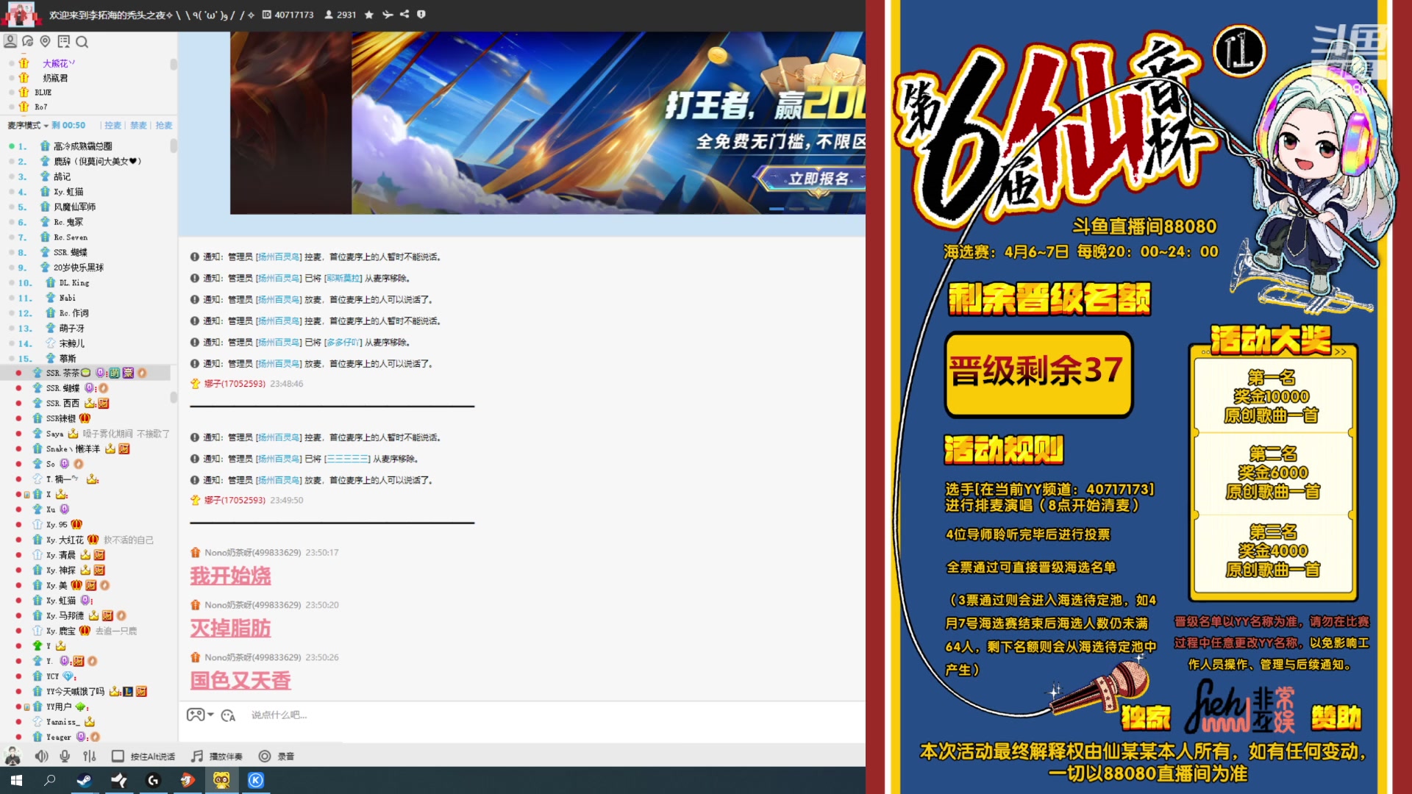This screenshot has width=1412, height=794.
Task: Open the emoji picker beside the chat box
Action: pyautogui.click(x=229, y=715)
